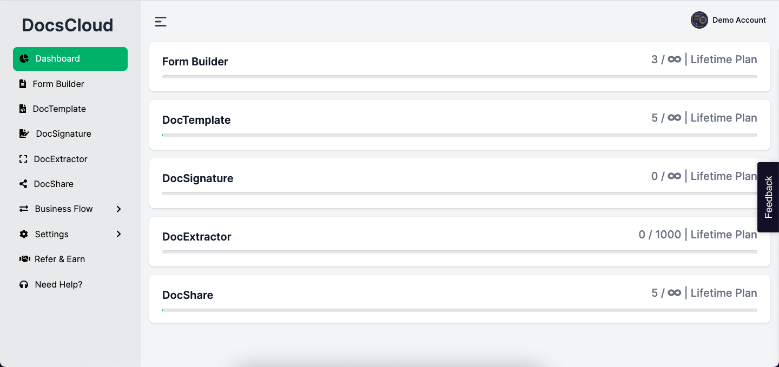Click the DocSignature pen icon
779x367 pixels.
pyautogui.click(x=24, y=134)
